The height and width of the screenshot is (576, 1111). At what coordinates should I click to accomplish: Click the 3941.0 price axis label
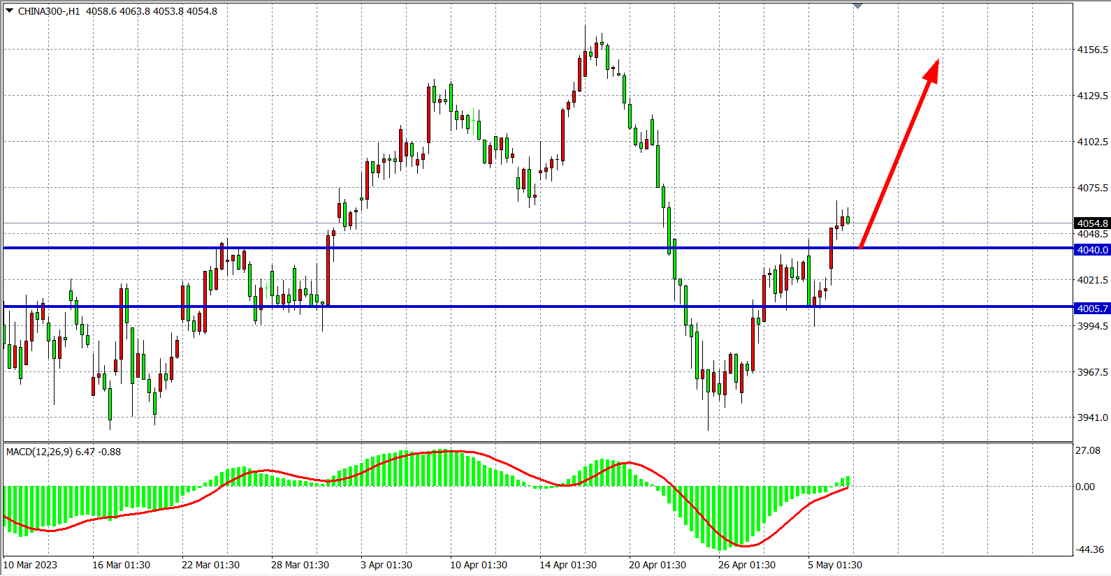[1092, 418]
